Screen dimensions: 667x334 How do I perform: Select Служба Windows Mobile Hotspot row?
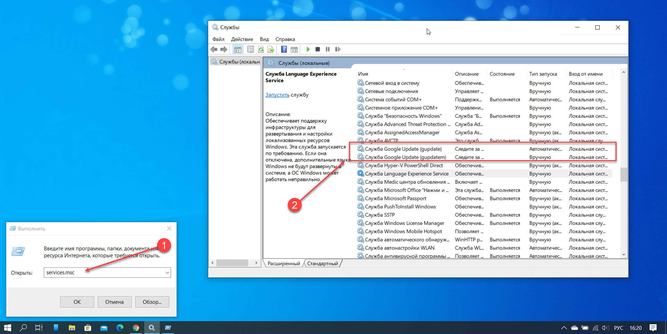(484, 232)
